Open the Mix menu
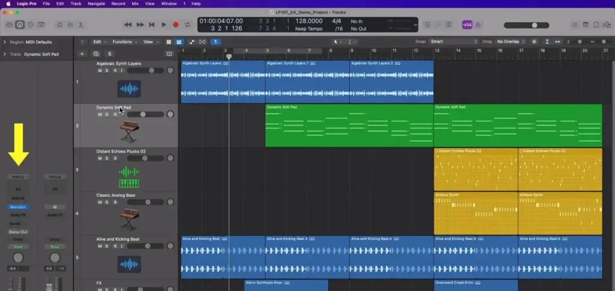The width and height of the screenshot is (615, 291). pos(135,4)
